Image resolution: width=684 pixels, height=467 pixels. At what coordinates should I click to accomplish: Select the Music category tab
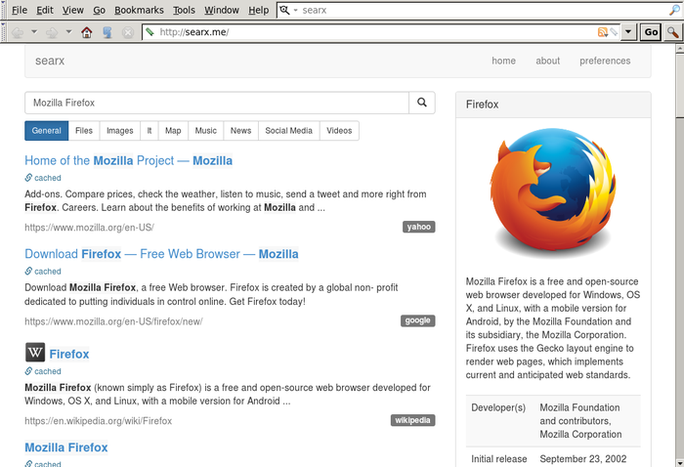click(x=205, y=131)
